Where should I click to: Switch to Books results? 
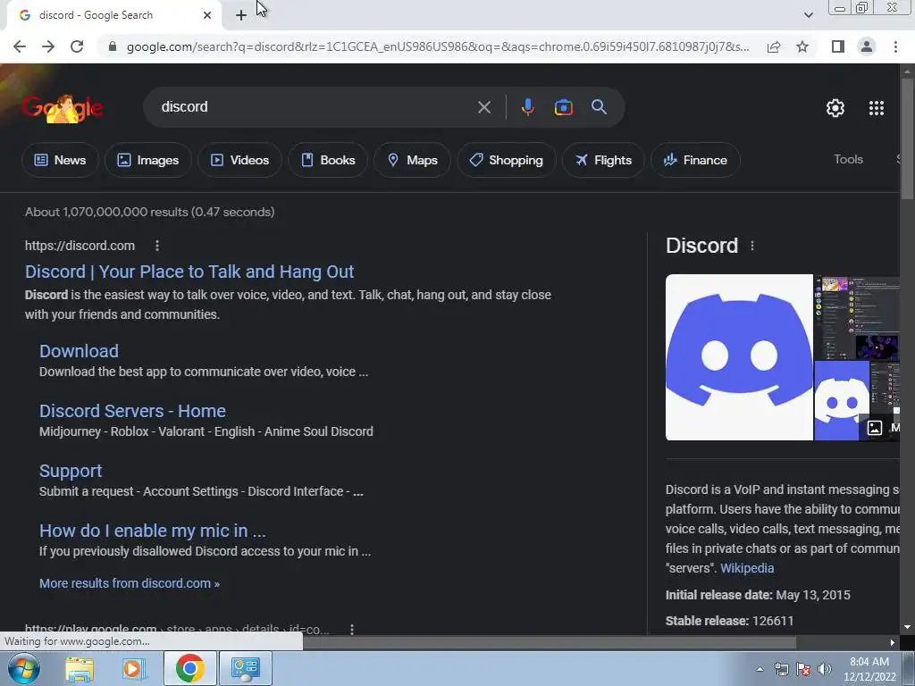pos(328,160)
